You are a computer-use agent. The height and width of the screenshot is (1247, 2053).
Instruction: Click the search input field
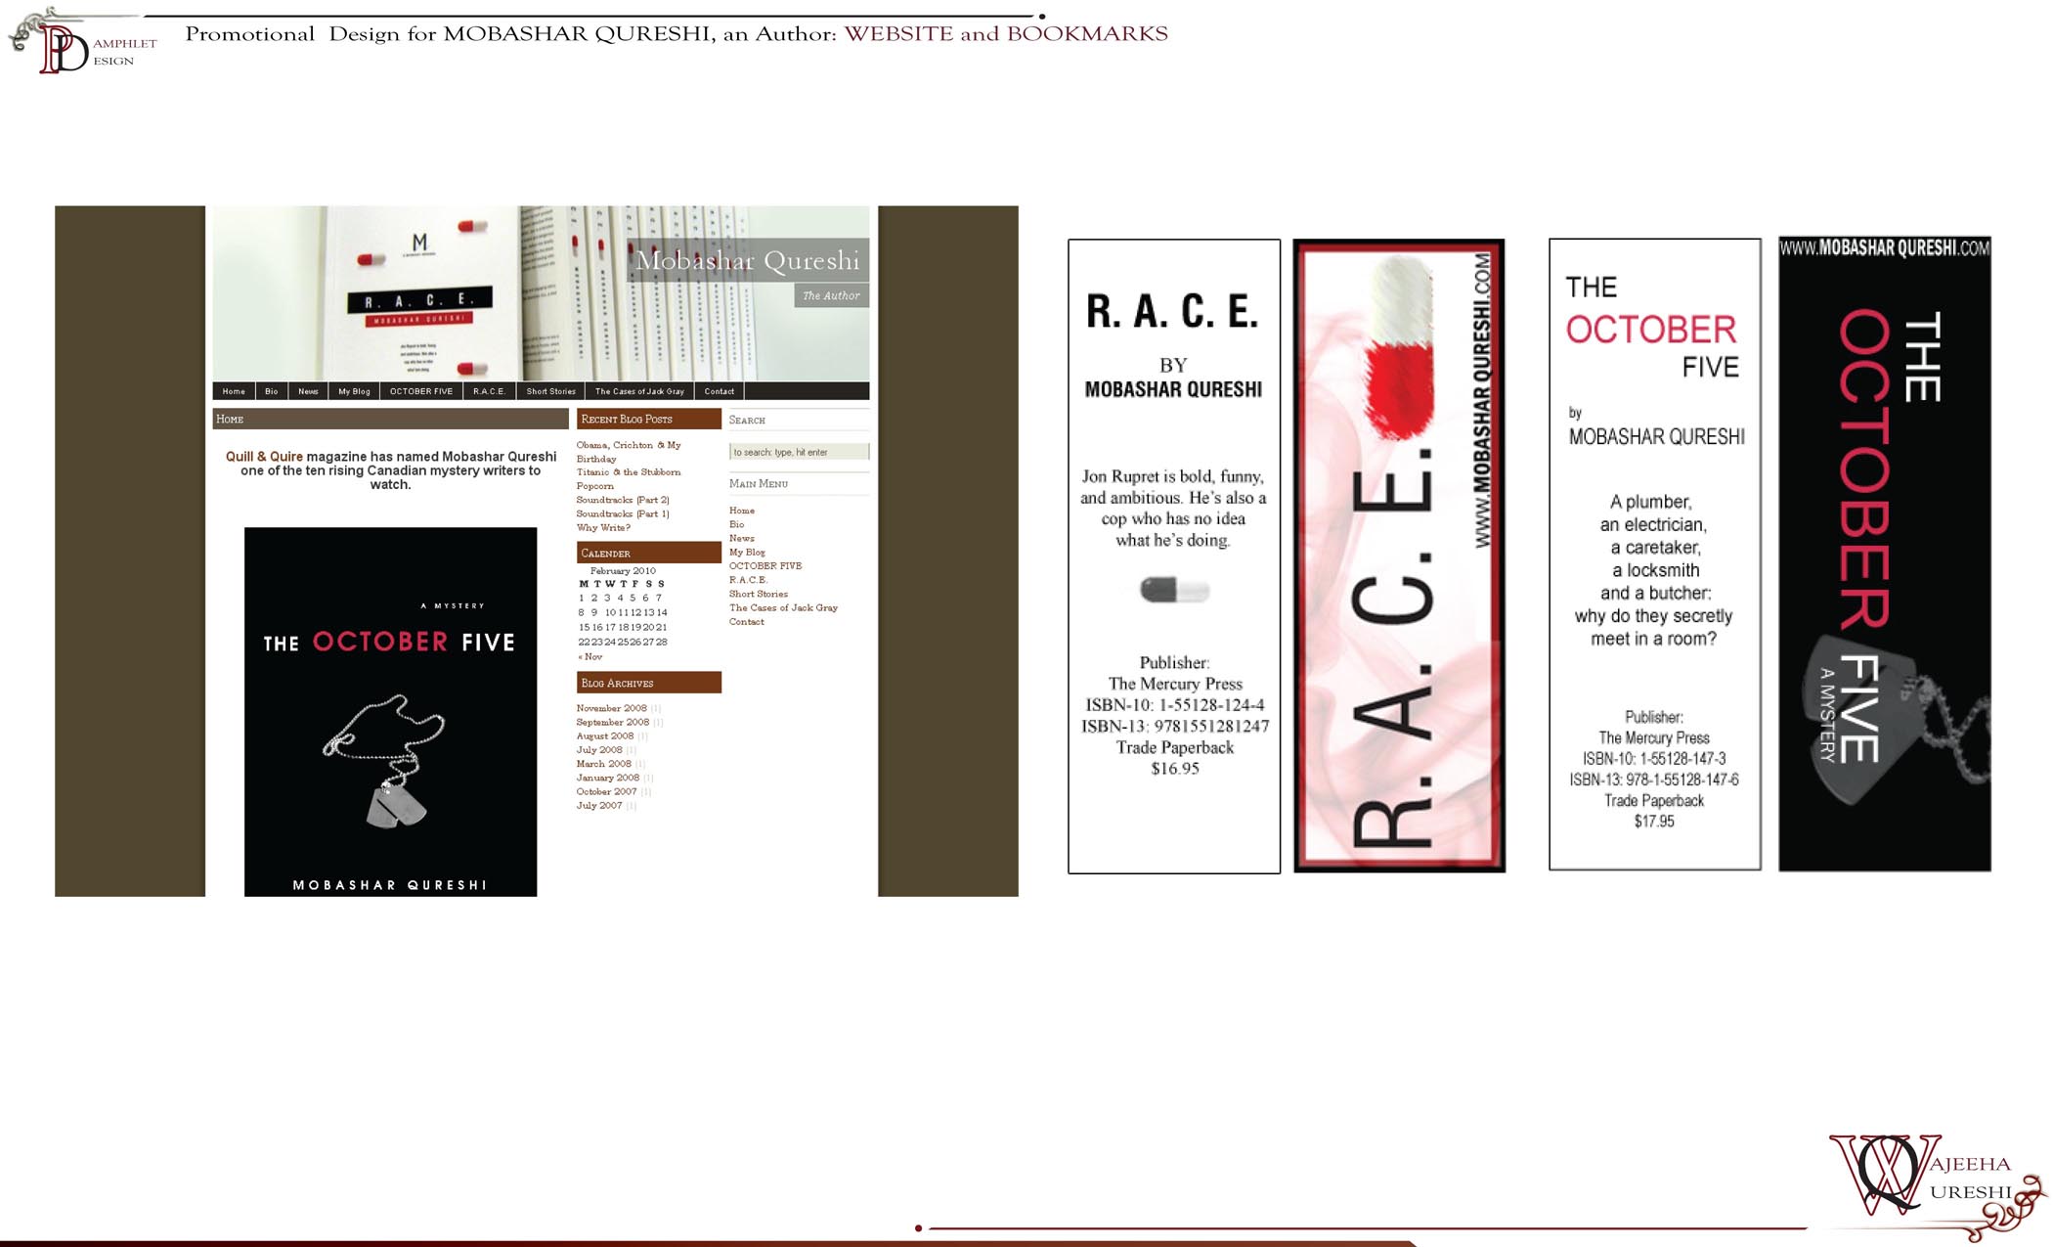pyautogui.click(x=798, y=452)
